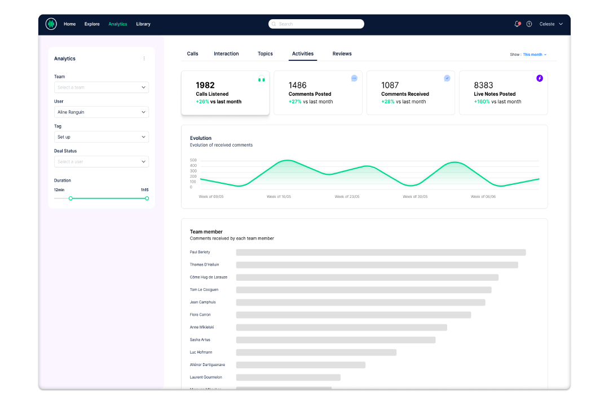The height and width of the screenshot is (406, 609).
Task: Open the Tag dropdown set to Set up
Action: point(101,136)
